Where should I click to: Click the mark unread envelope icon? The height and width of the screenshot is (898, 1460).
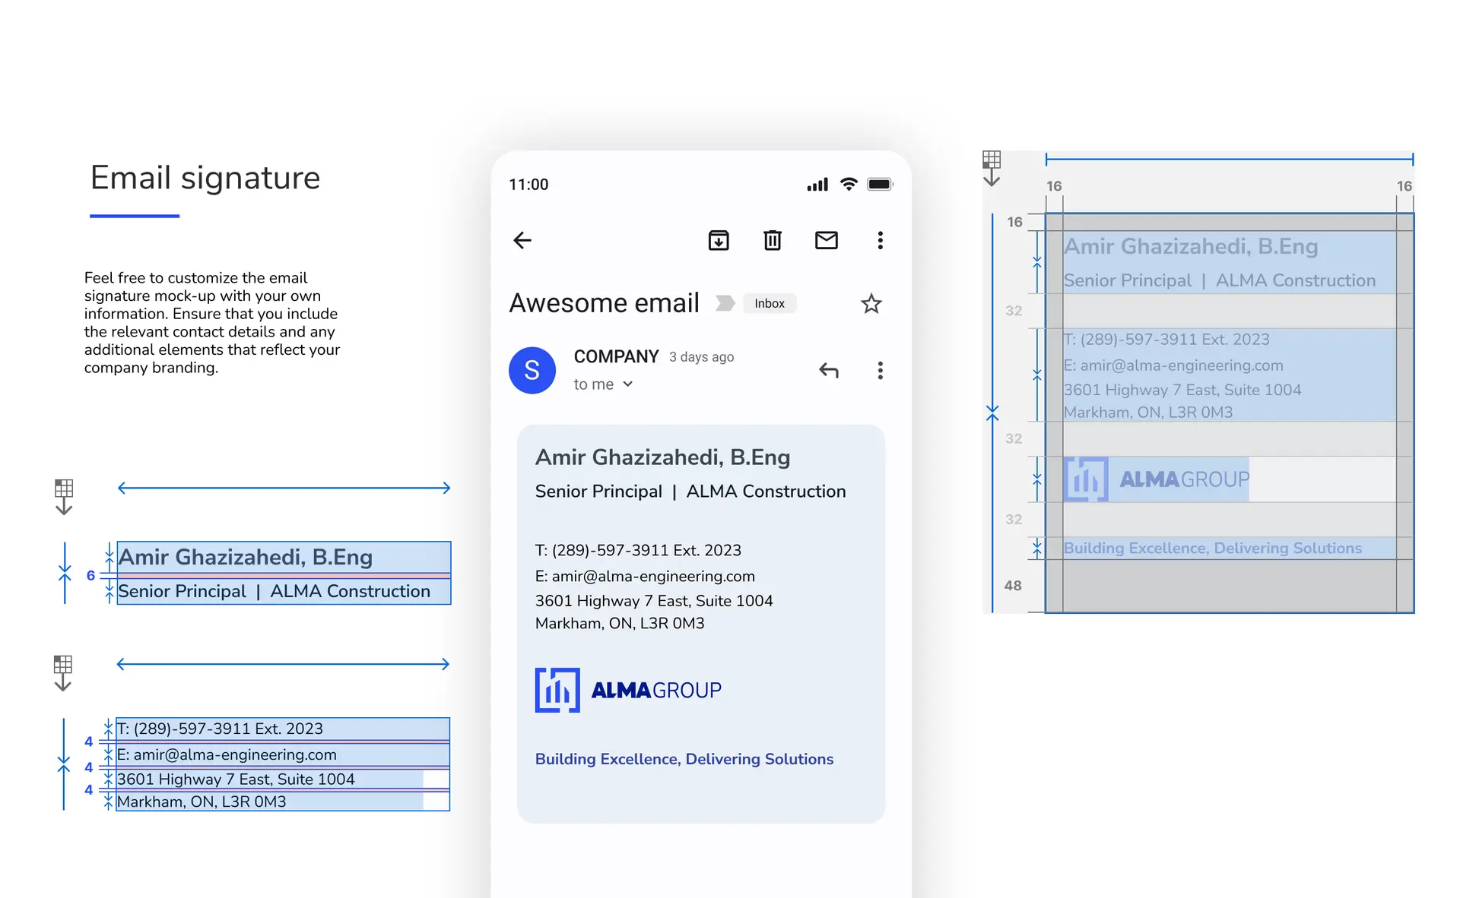tap(826, 241)
